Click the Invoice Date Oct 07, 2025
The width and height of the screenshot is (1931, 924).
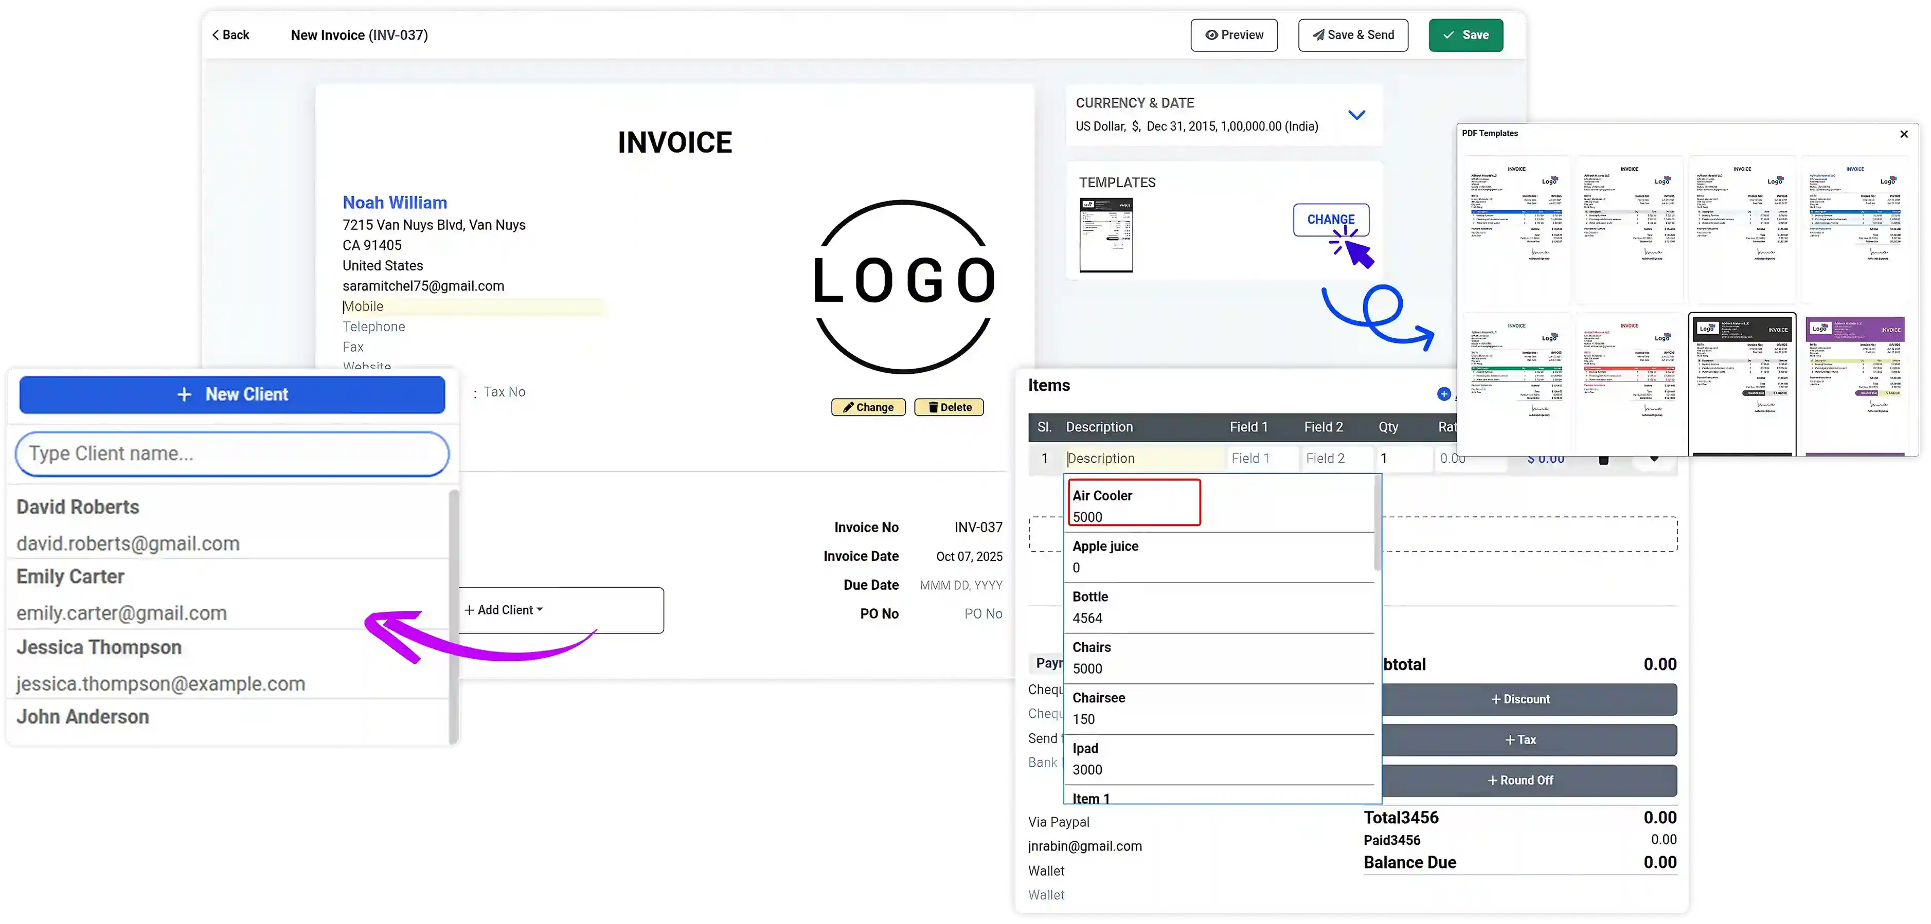point(969,556)
